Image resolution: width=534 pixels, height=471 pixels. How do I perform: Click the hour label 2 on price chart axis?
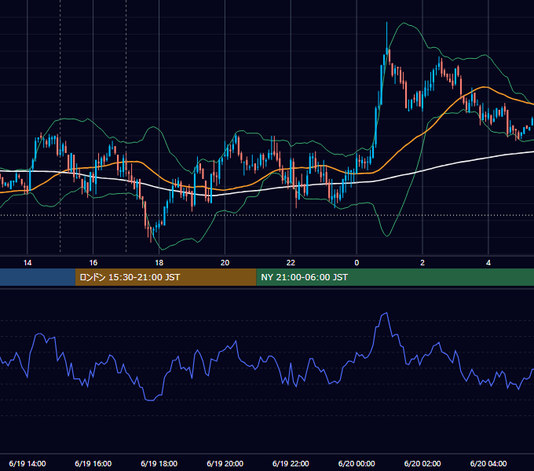point(422,263)
